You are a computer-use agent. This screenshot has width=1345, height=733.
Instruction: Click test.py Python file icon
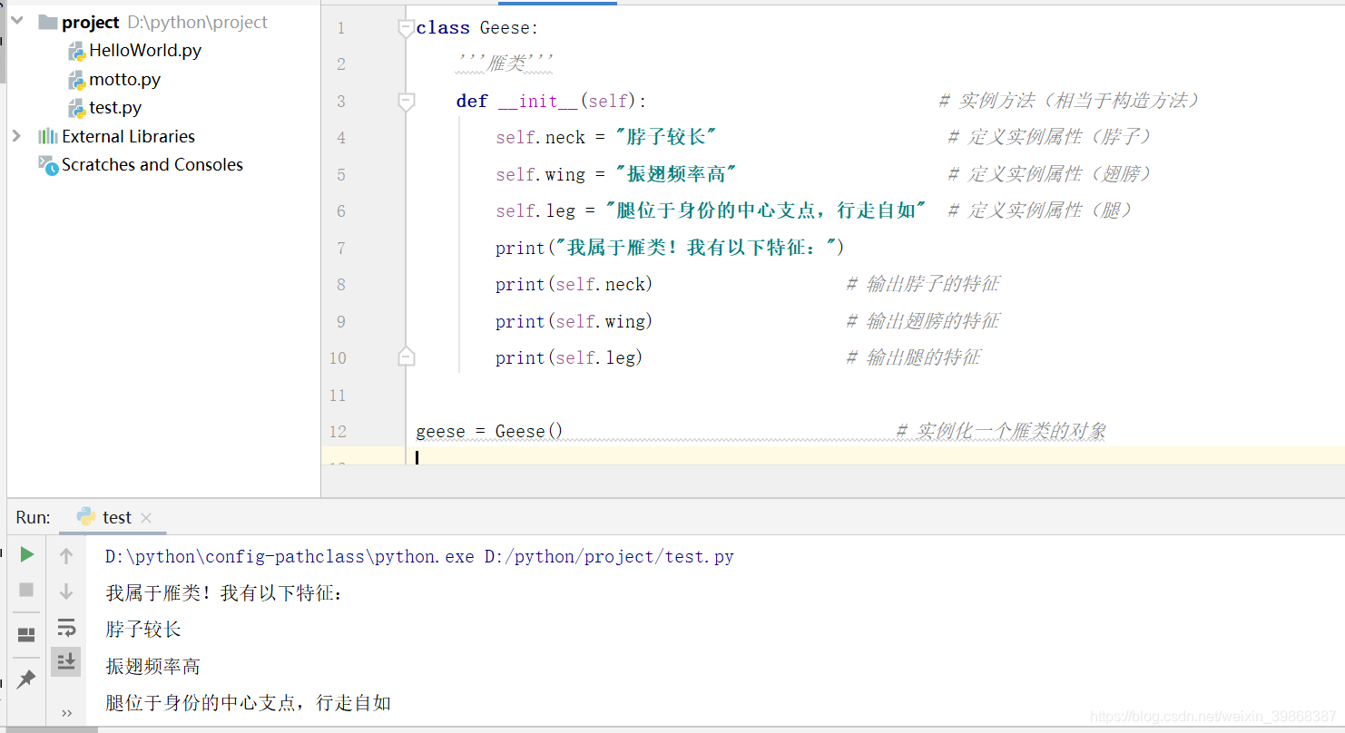[77, 108]
